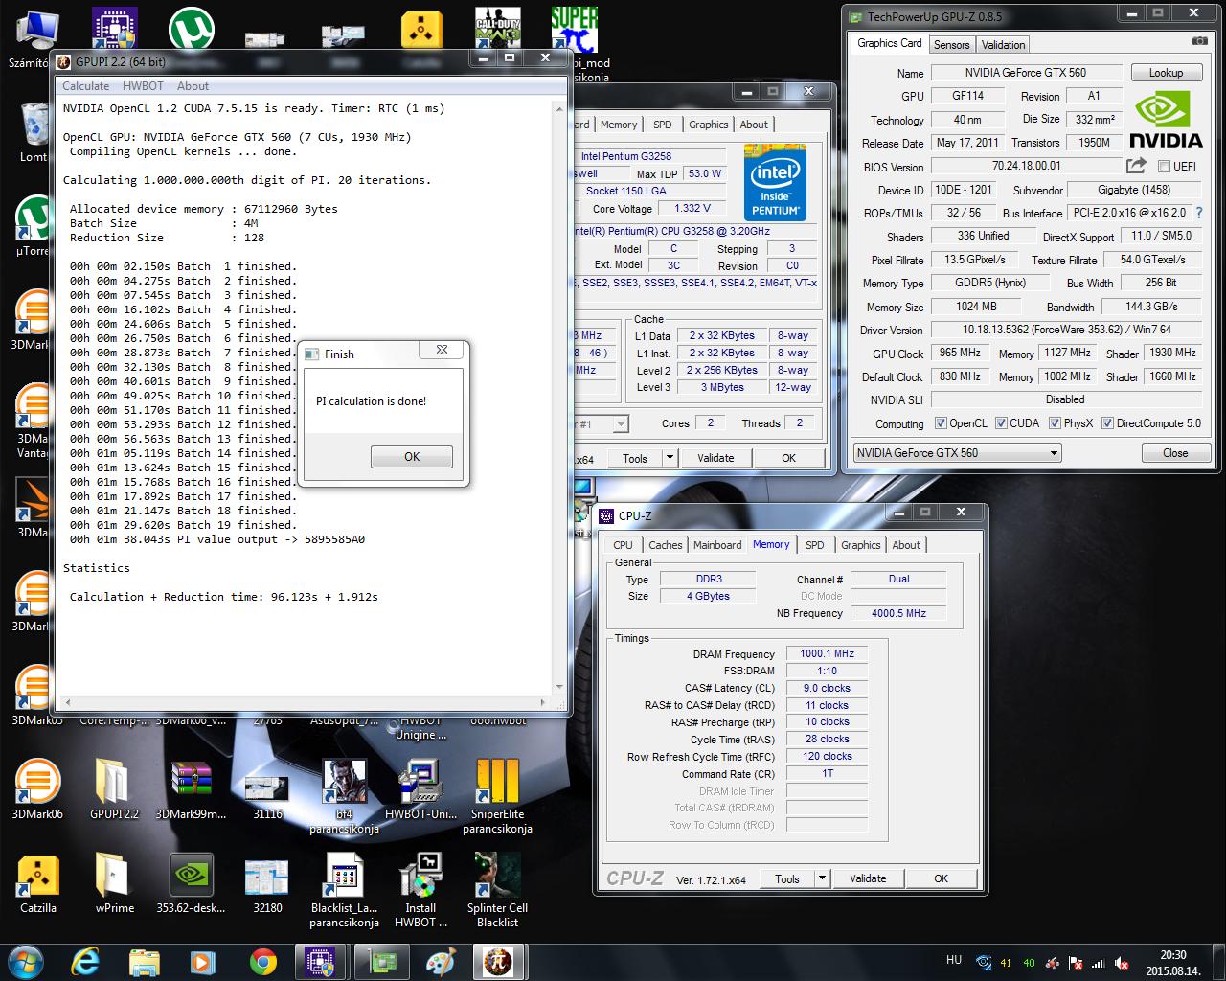Toggle the CUDA checkbox in GPU-Z

pyautogui.click(x=1001, y=423)
